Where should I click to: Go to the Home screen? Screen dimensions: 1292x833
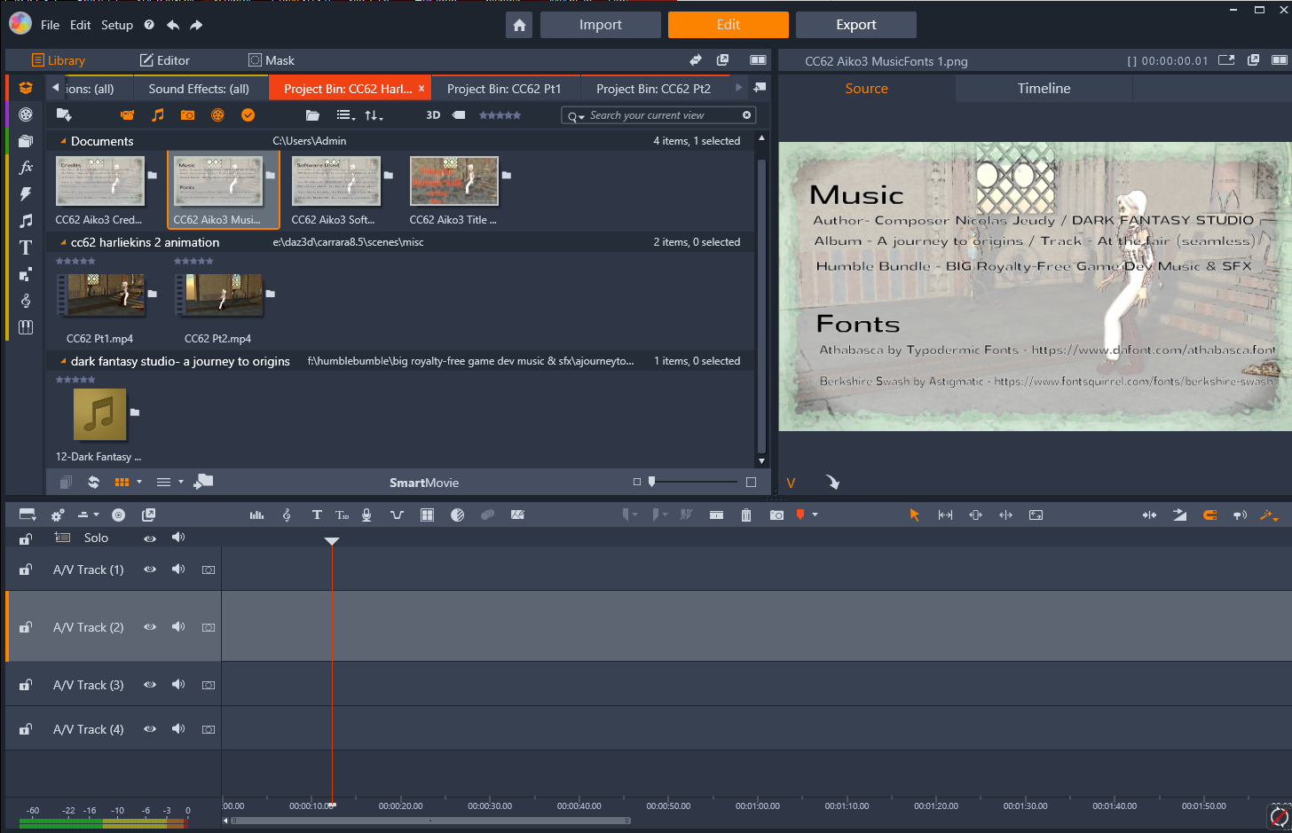(x=519, y=25)
